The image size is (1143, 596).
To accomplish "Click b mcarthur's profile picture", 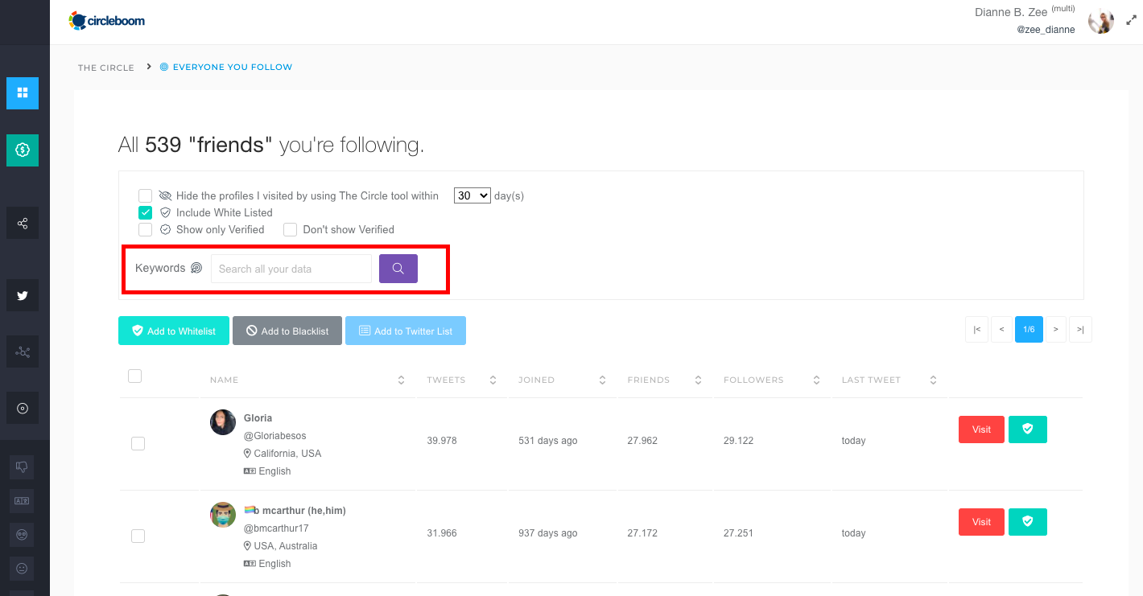I will [223, 515].
